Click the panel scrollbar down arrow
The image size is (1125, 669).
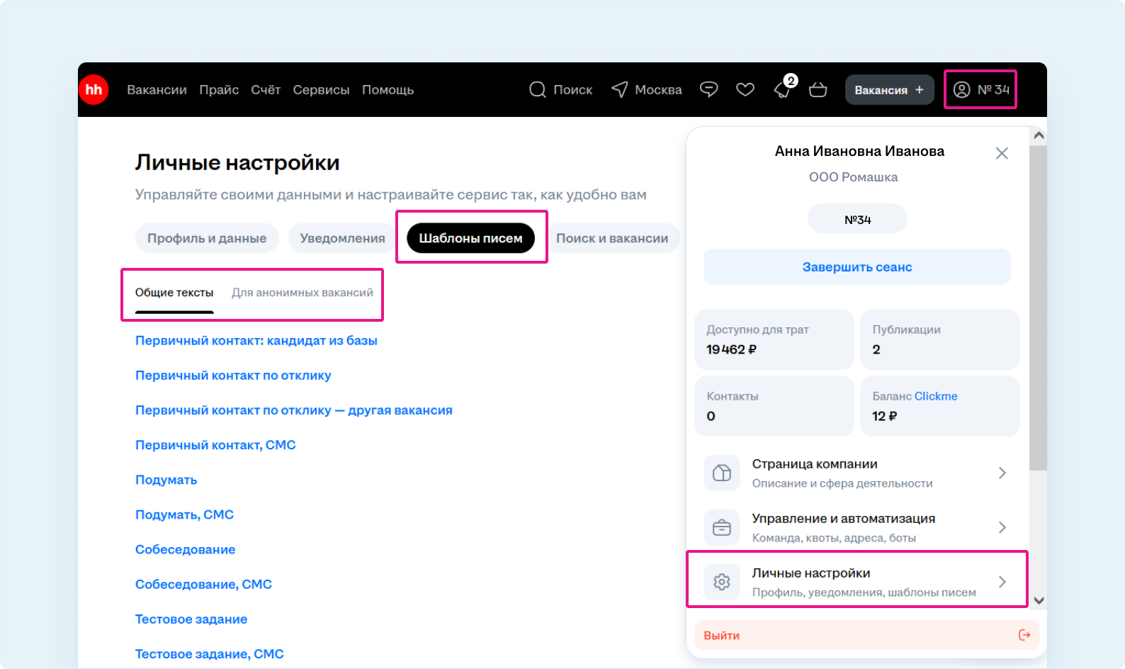1039,601
